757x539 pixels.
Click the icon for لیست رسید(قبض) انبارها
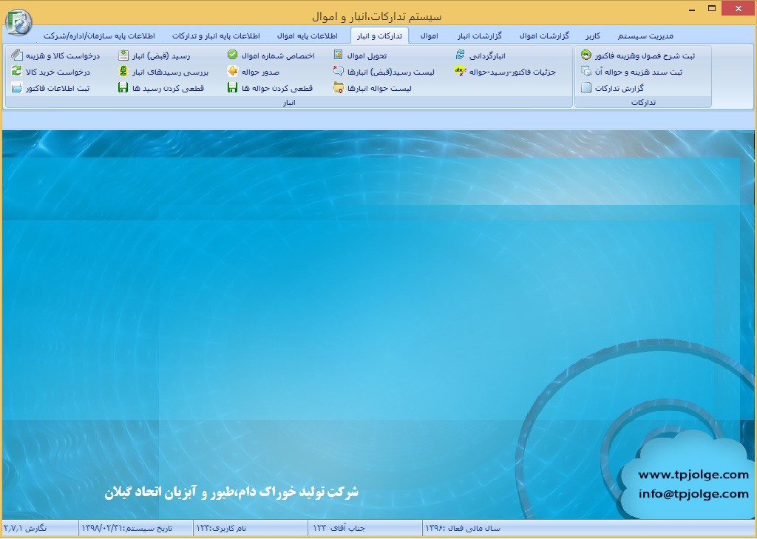point(339,72)
